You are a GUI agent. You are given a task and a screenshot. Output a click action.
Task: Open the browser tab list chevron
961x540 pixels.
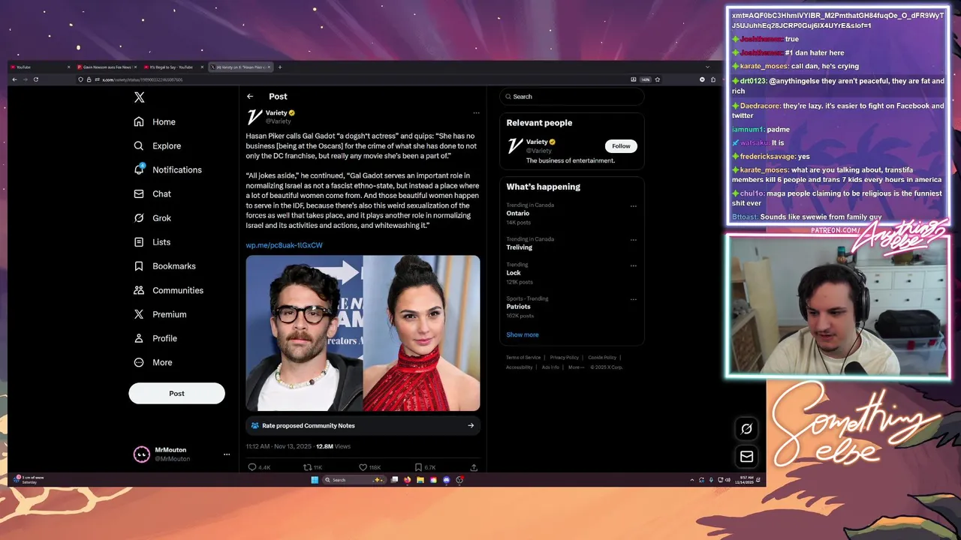[x=707, y=67]
